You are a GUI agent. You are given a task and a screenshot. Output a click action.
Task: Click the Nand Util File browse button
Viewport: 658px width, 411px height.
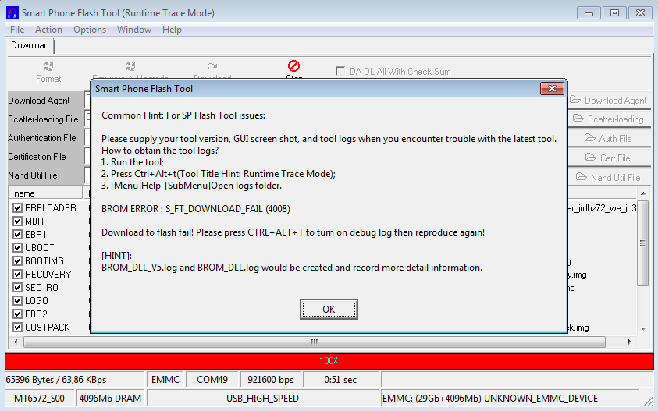point(609,177)
